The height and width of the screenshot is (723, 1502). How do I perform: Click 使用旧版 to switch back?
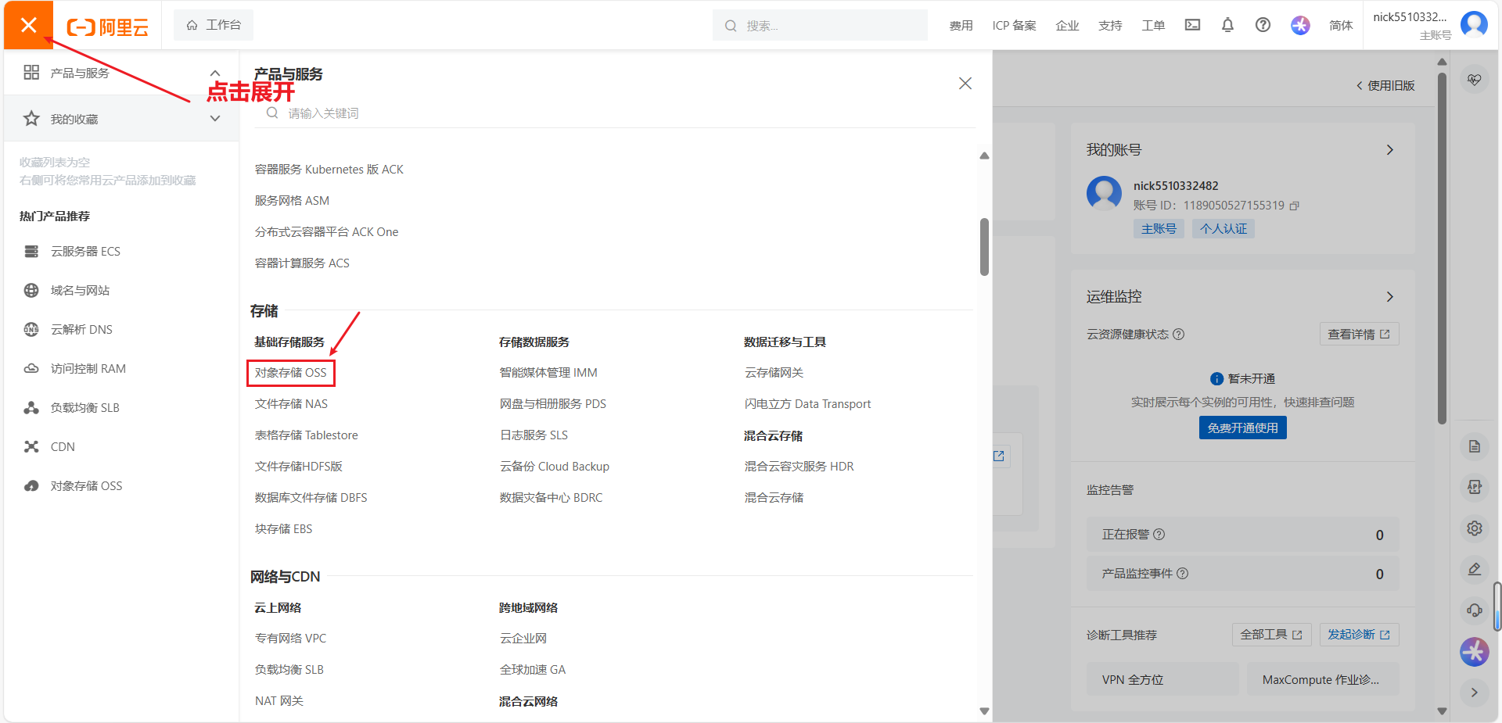point(1385,85)
